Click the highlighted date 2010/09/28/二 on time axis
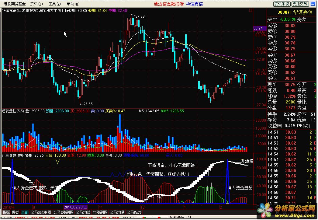318x220 pixels. (75, 207)
